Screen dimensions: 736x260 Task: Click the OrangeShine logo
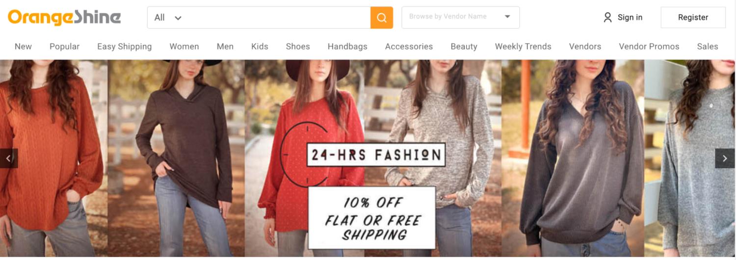pos(64,17)
